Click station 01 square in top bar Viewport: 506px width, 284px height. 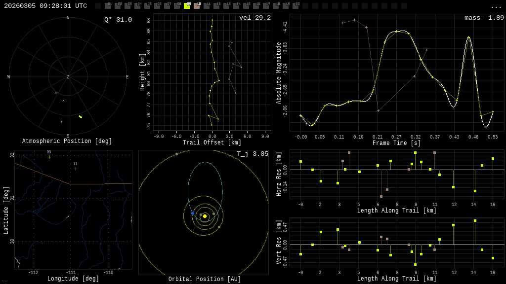(108, 6)
